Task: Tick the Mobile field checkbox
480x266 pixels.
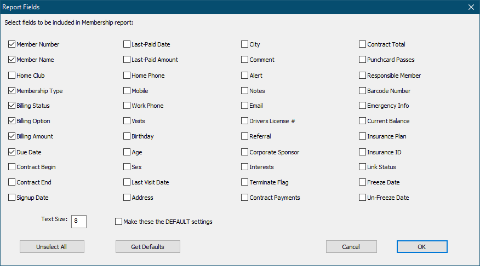Action: 127,90
